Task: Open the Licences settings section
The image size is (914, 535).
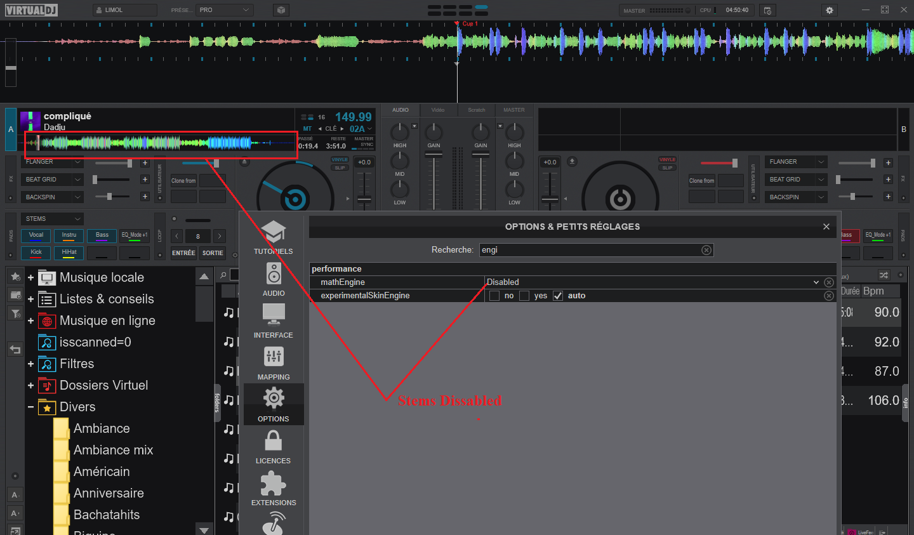Action: [x=274, y=447]
